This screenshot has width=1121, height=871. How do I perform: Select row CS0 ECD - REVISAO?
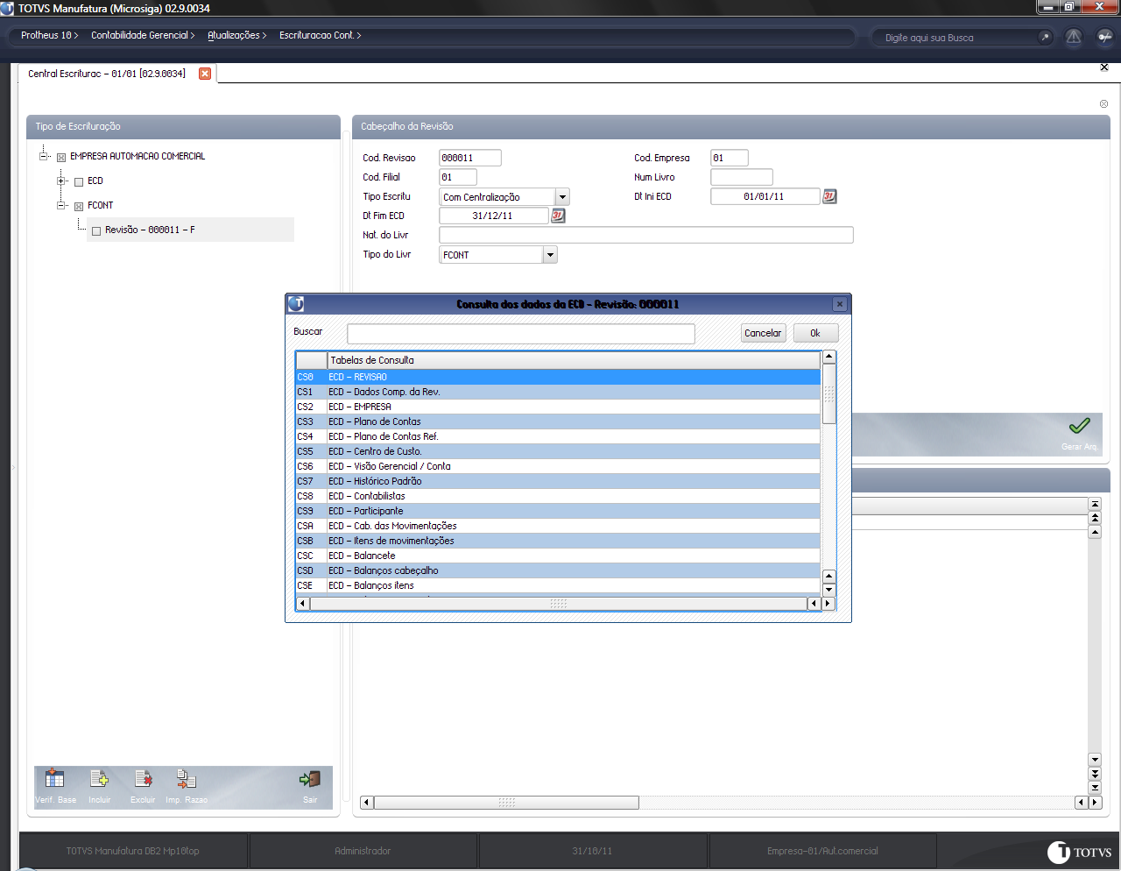click(x=558, y=377)
